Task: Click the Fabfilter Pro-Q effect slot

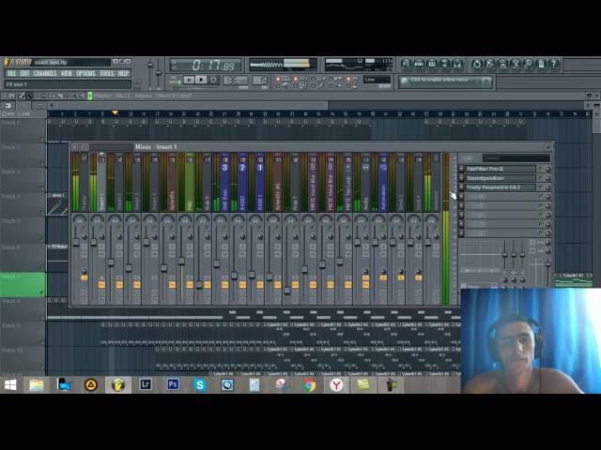Action: (x=501, y=169)
